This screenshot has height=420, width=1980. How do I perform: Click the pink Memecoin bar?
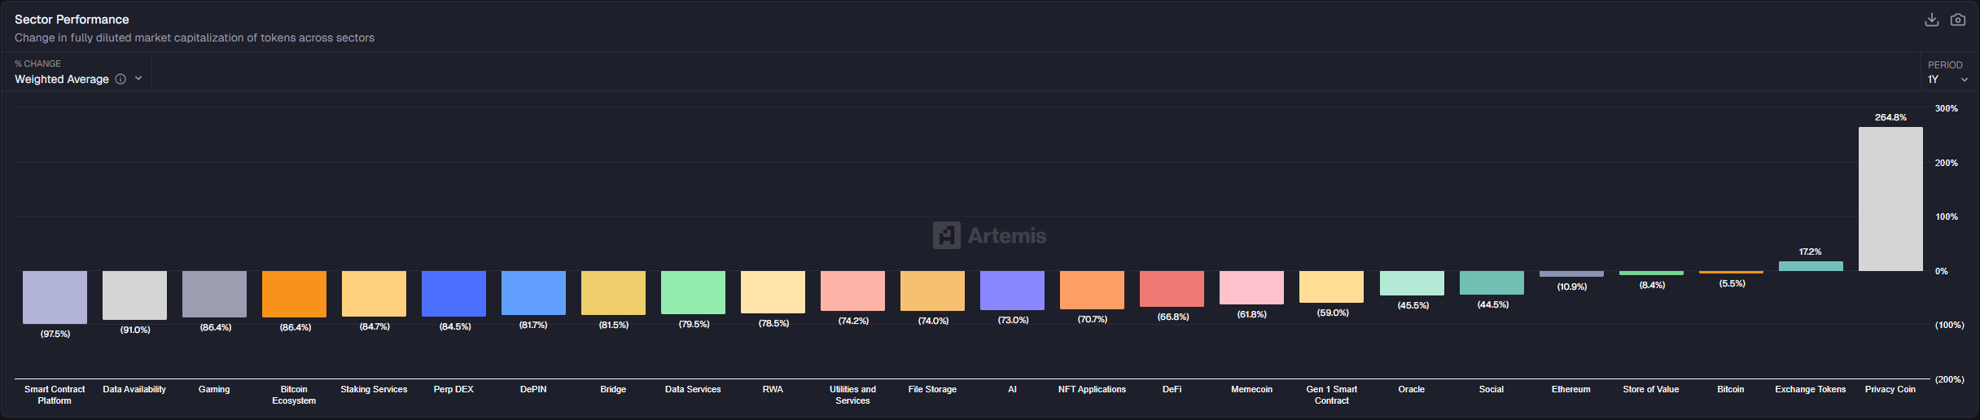coord(1251,287)
